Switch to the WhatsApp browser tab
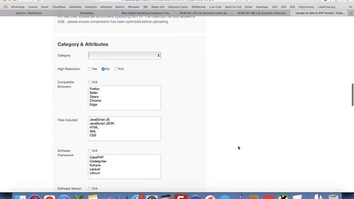This screenshot has width=354, height=199. tap(87, 13)
